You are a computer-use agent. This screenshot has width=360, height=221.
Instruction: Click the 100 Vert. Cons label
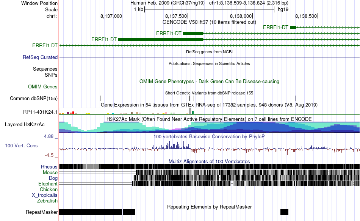coord(21,145)
